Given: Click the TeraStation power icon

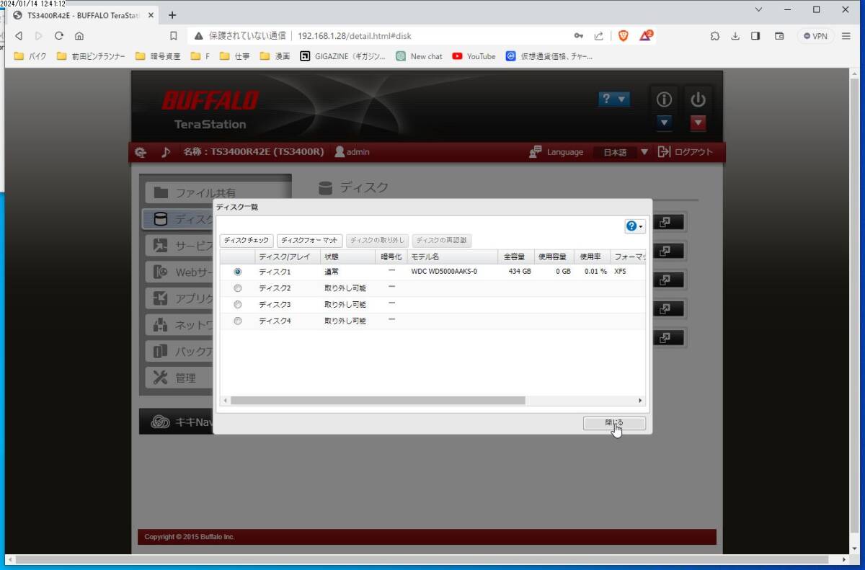Looking at the screenshot, I should click(x=698, y=100).
